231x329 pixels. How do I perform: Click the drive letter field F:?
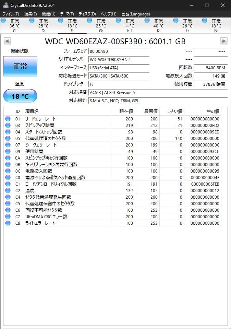click(x=119, y=84)
